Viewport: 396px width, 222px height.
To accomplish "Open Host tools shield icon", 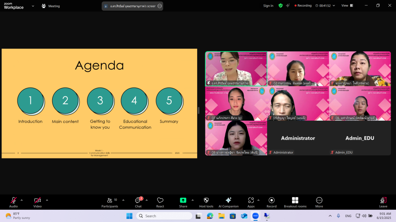I will 206,200.
